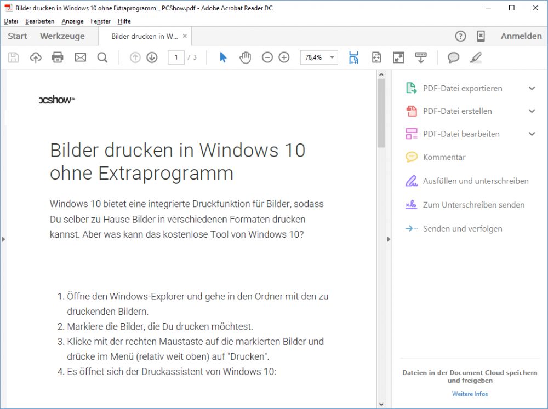Image resolution: width=548 pixels, height=409 pixels.
Task: Fit one full page icon
Action: [x=376, y=57]
